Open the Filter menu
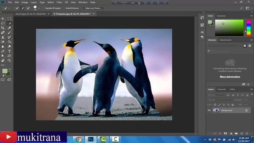254x143 pixels. (59, 2)
